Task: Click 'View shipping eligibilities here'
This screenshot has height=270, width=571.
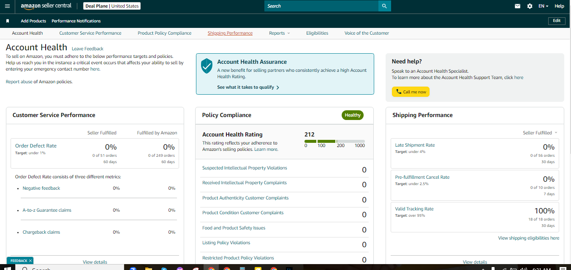Action: (529, 238)
